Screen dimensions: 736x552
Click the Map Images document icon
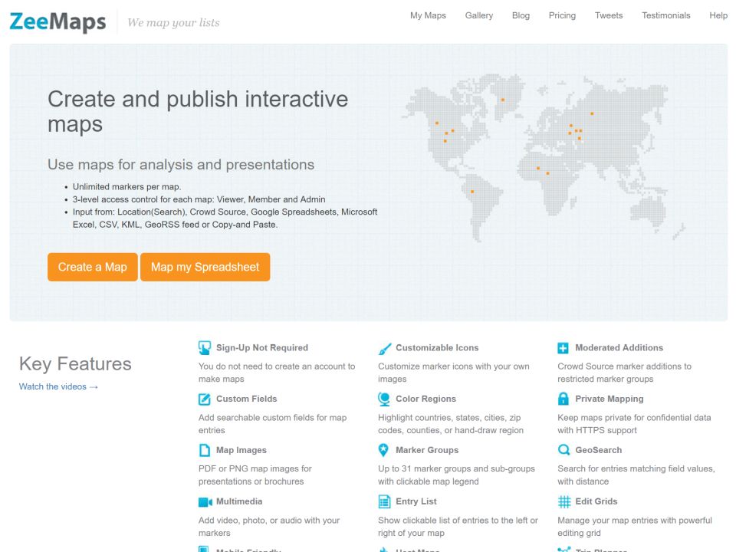tap(204, 450)
